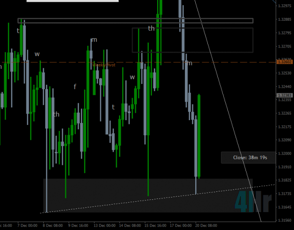This screenshot has height=230, width=294.
Task: Click the 1.32440 price axis label
Action: [285, 86]
